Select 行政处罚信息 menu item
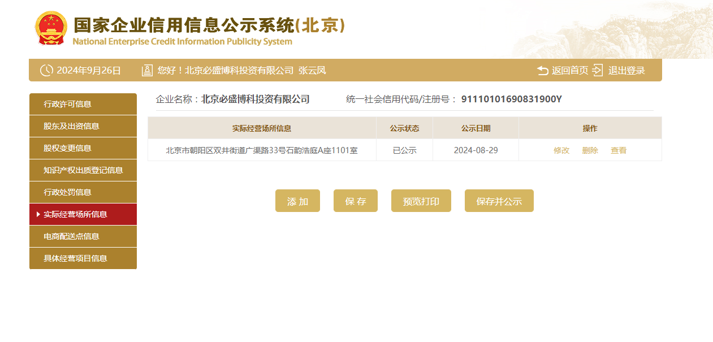 pos(83,192)
